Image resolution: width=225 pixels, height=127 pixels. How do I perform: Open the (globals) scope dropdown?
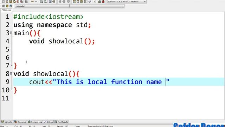68,6
